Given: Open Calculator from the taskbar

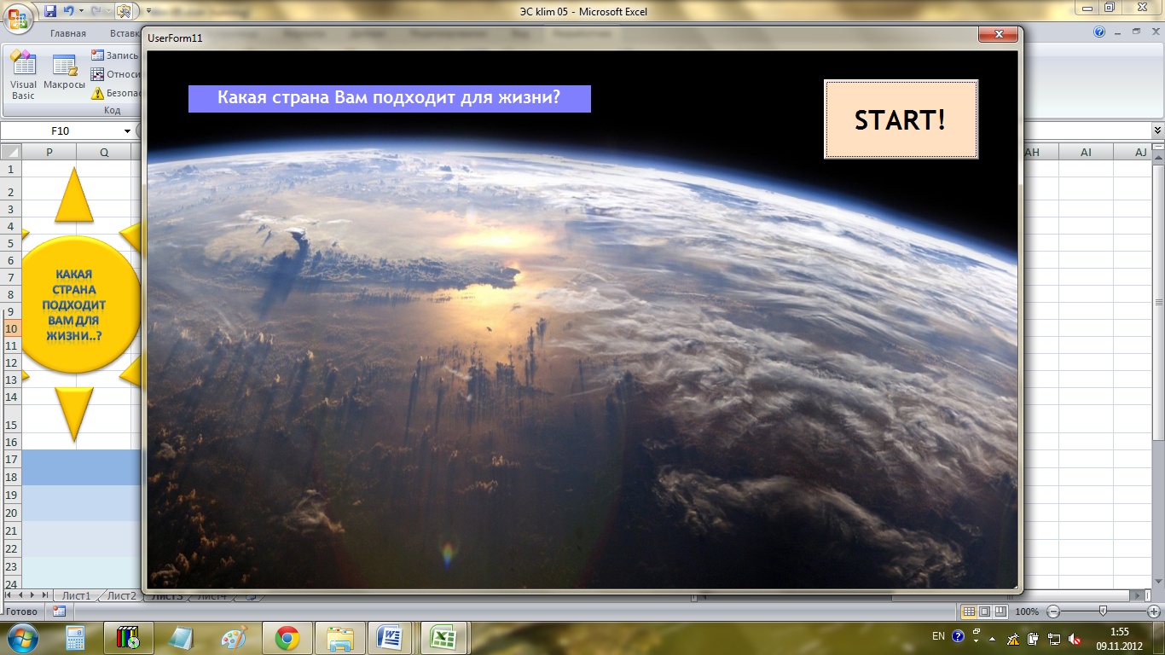Looking at the screenshot, I should pyautogui.click(x=75, y=638).
